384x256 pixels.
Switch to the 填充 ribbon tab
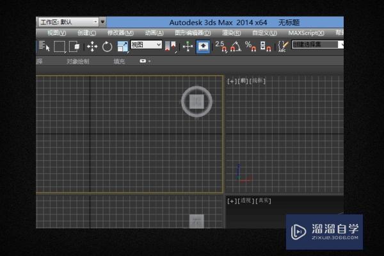119,61
